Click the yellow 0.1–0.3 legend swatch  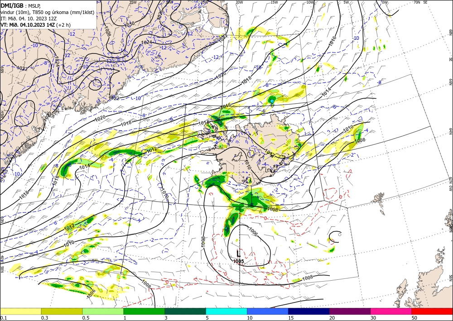tap(20, 311)
